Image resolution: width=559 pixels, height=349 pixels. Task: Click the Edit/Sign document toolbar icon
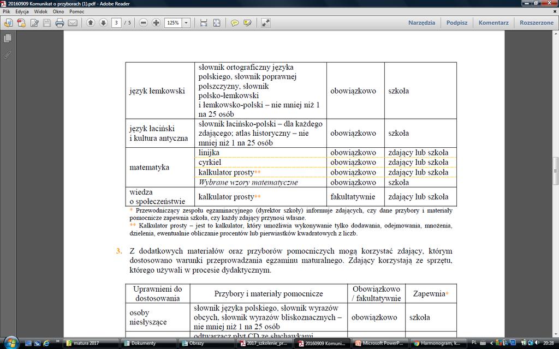[x=34, y=23]
